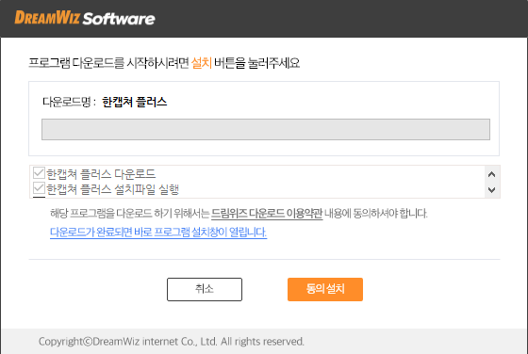Viewport: 528px width, 354px height.
Task: Click the 다운로드명 label
Action: [69, 102]
